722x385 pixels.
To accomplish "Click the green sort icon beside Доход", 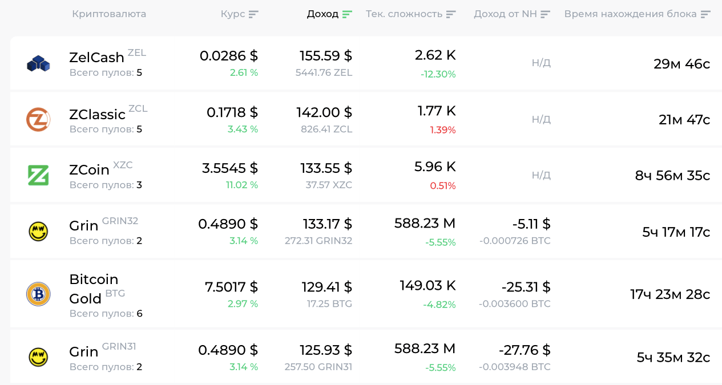I will (347, 14).
